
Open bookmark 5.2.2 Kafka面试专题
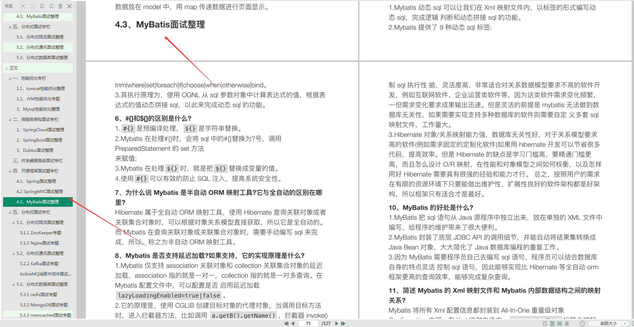point(39,263)
